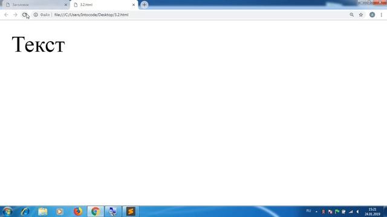Screen dimensions: 387x217
Task: Close the 3.2.html tab
Action: pyautogui.click(x=134, y=5)
